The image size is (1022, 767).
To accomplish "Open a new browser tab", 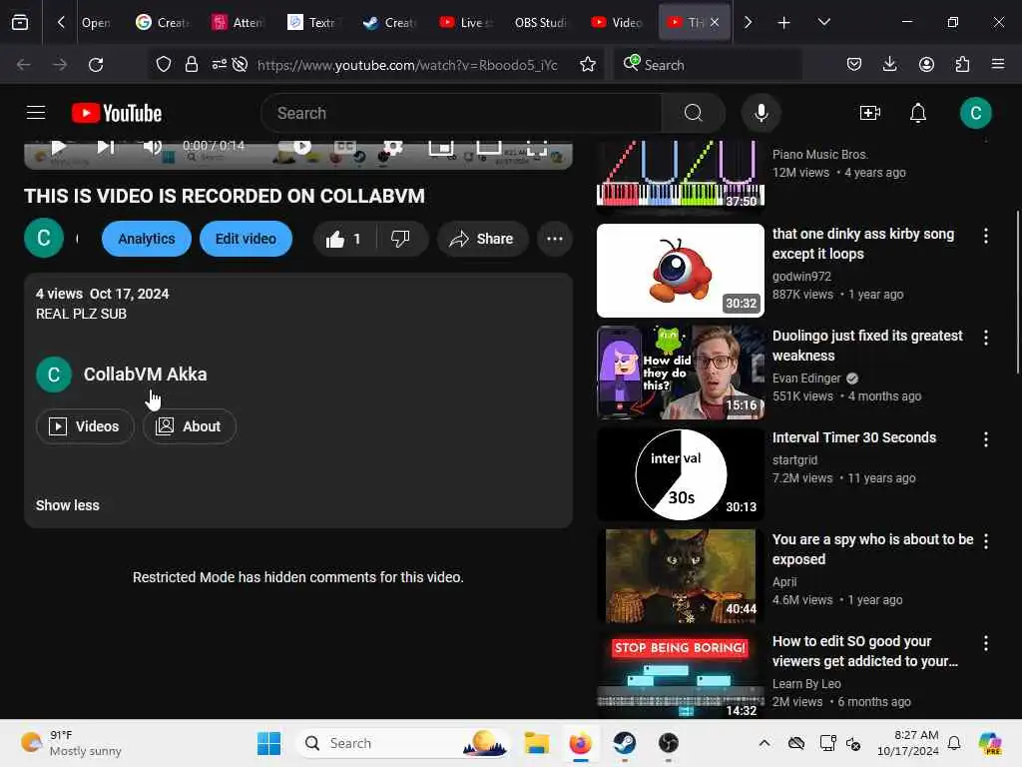I will click(783, 23).
